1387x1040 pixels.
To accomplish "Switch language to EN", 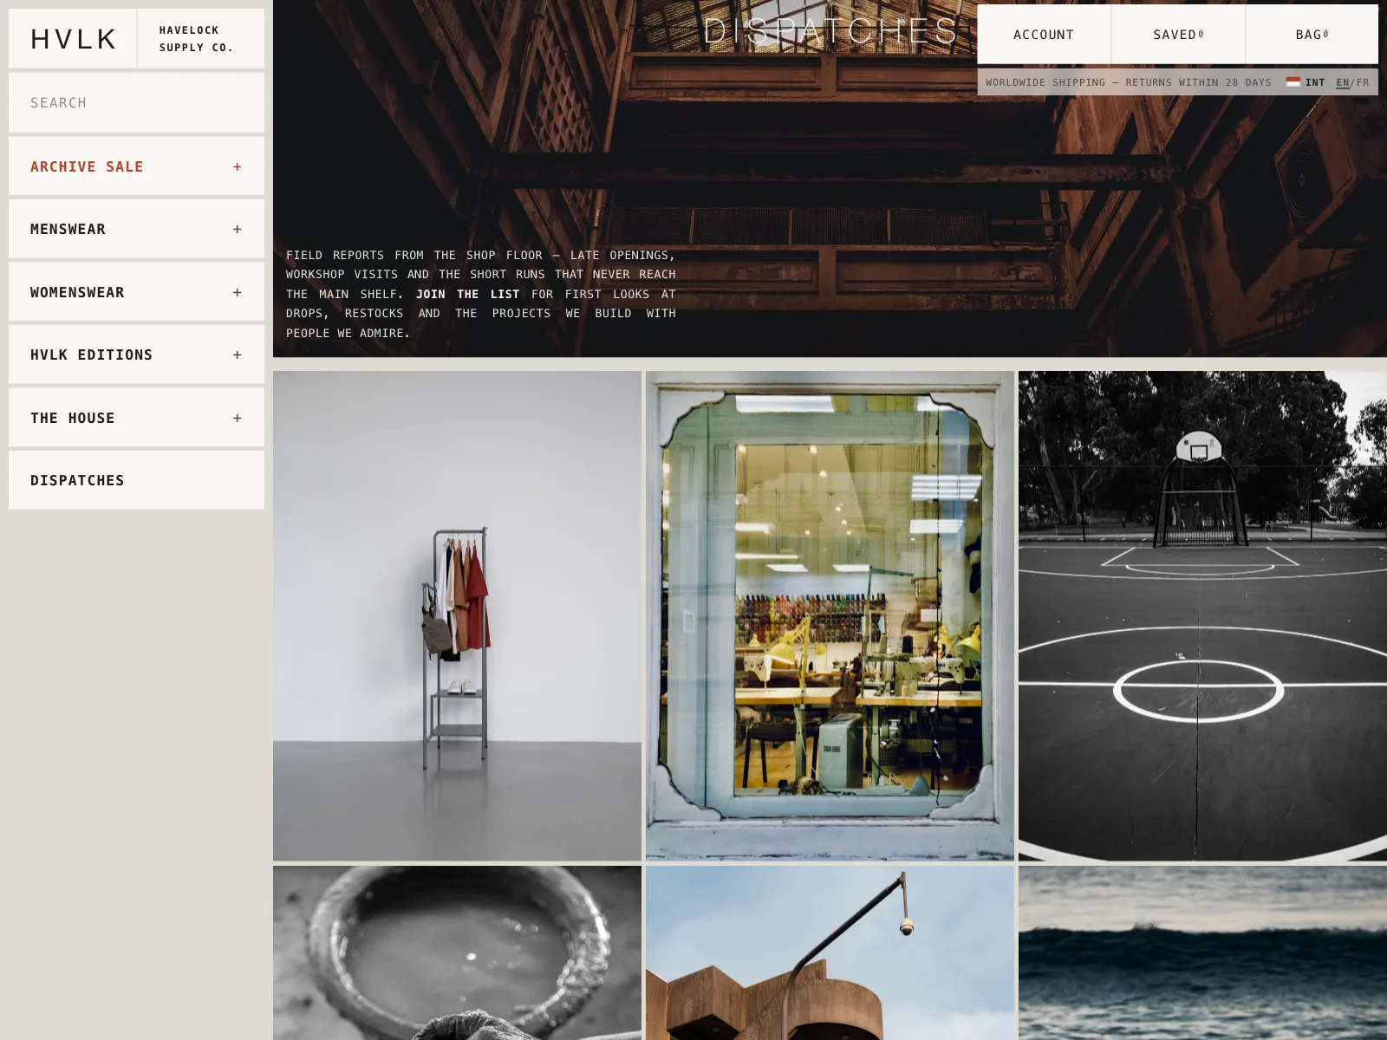I will [1343, 82].
